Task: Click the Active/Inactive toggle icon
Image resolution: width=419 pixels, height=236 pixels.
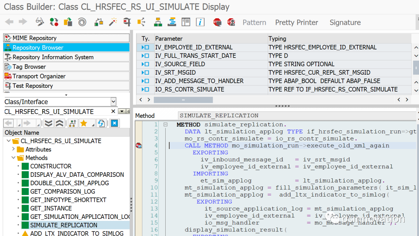Action: [x=54, y=22]
